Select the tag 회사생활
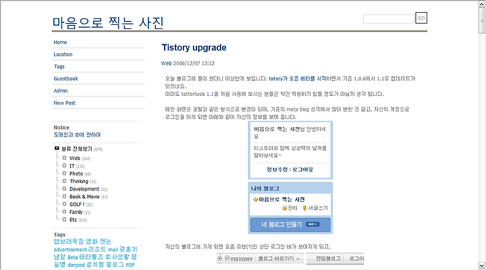486x270 pixels. [x=117, y=257]
